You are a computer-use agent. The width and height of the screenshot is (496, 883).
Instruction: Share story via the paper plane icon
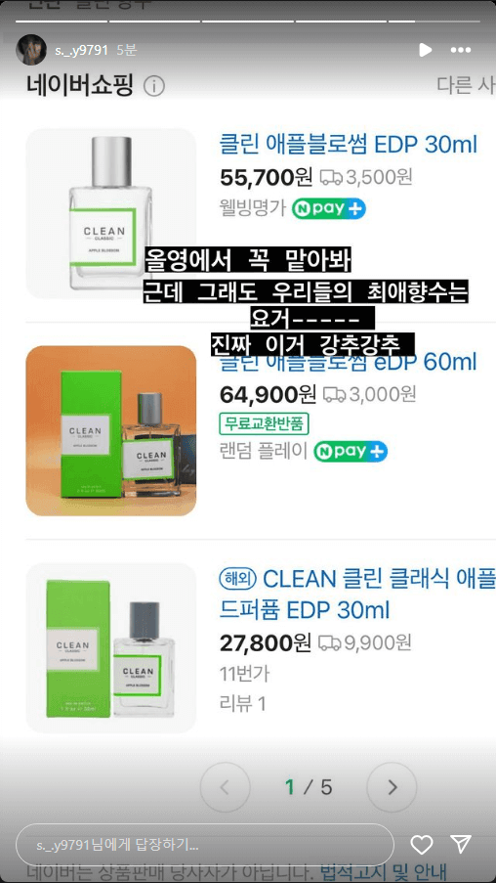[461, 844]
